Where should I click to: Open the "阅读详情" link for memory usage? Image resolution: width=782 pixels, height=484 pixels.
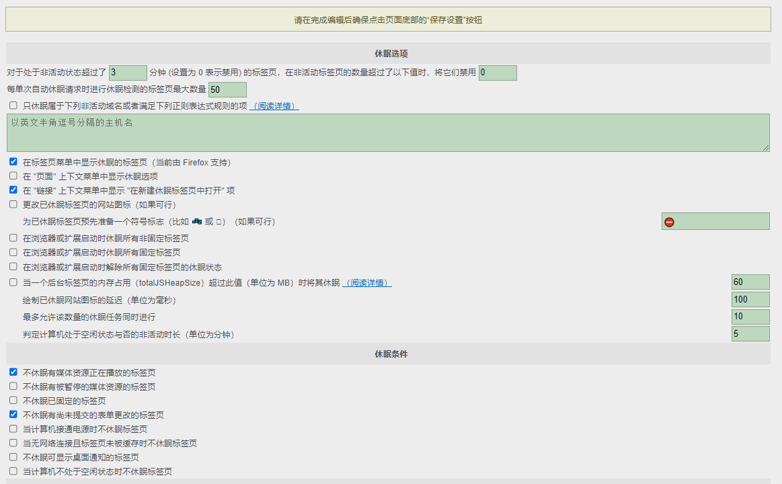[x=367, y=283]
